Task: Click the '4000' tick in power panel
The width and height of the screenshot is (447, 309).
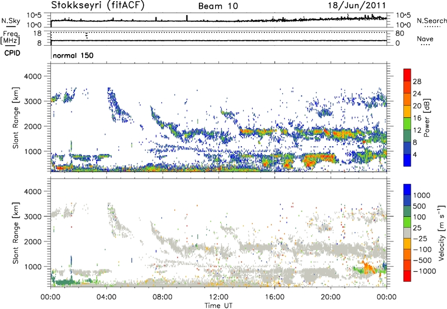Action: pos(32,76)
